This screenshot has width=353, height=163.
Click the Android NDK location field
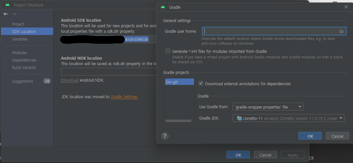tap(108, 72)
